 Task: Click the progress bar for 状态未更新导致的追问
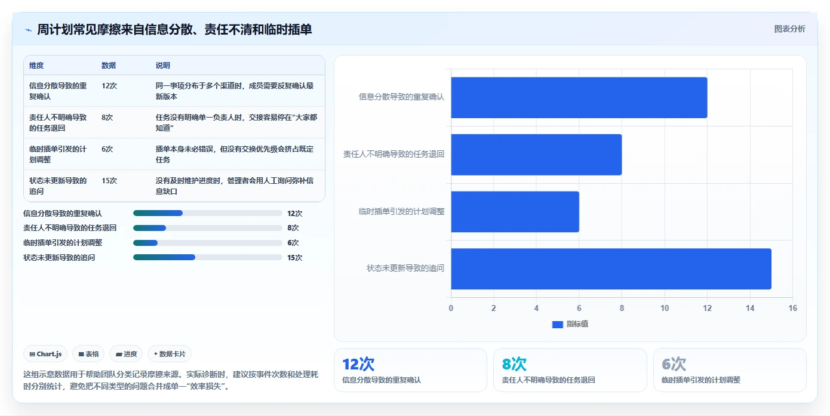click(x=208, y=257)
